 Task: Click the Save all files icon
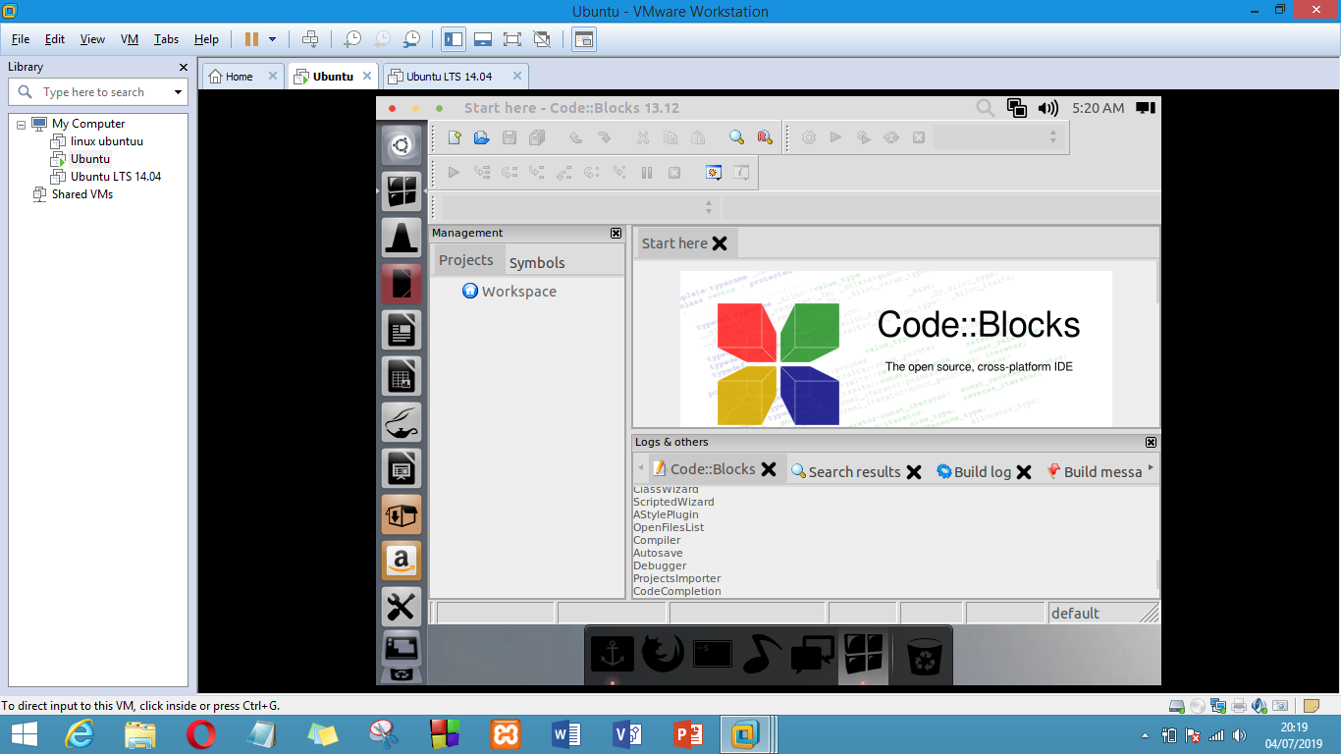click(536, 137)
